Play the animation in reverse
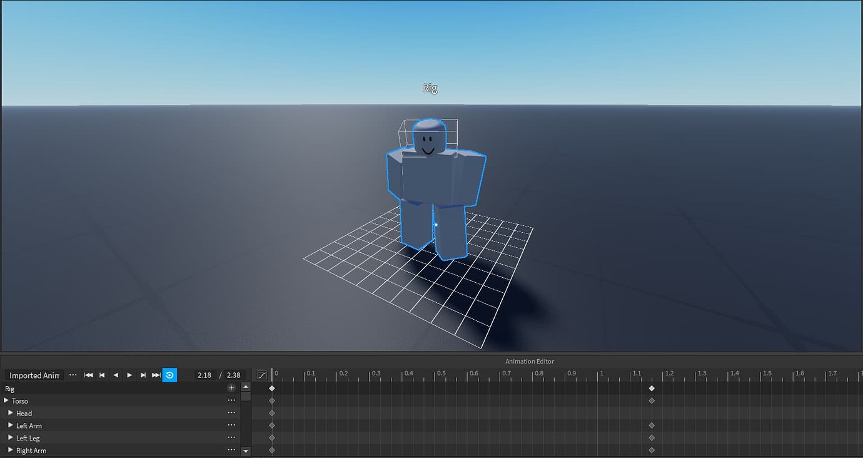This screenshot has height=458, width=863. (116, 375)
